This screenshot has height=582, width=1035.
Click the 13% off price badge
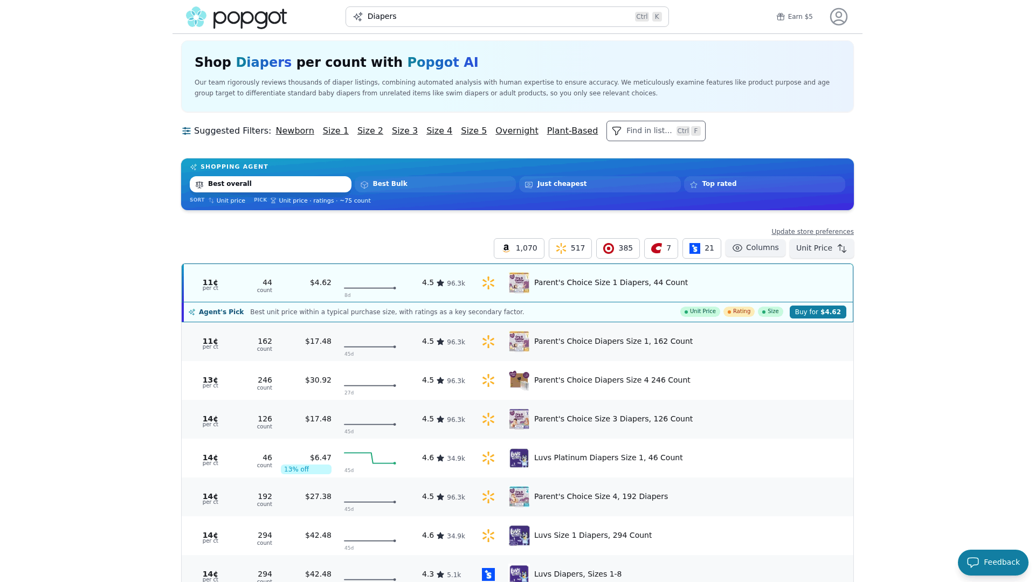click(x=306, y=469)
